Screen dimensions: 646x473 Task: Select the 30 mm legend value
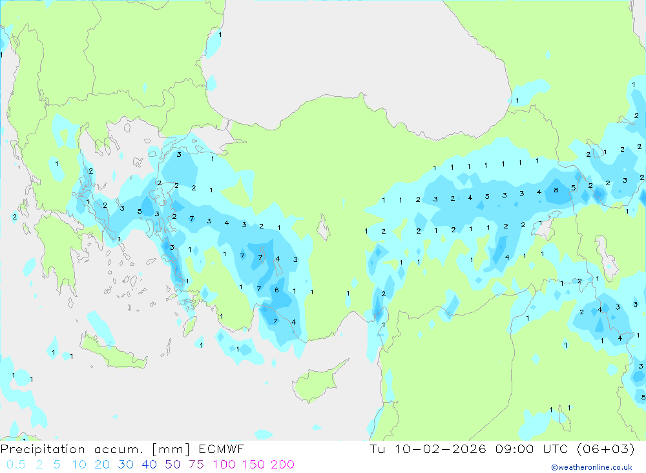pyautogui.click(x=126, y=465)
